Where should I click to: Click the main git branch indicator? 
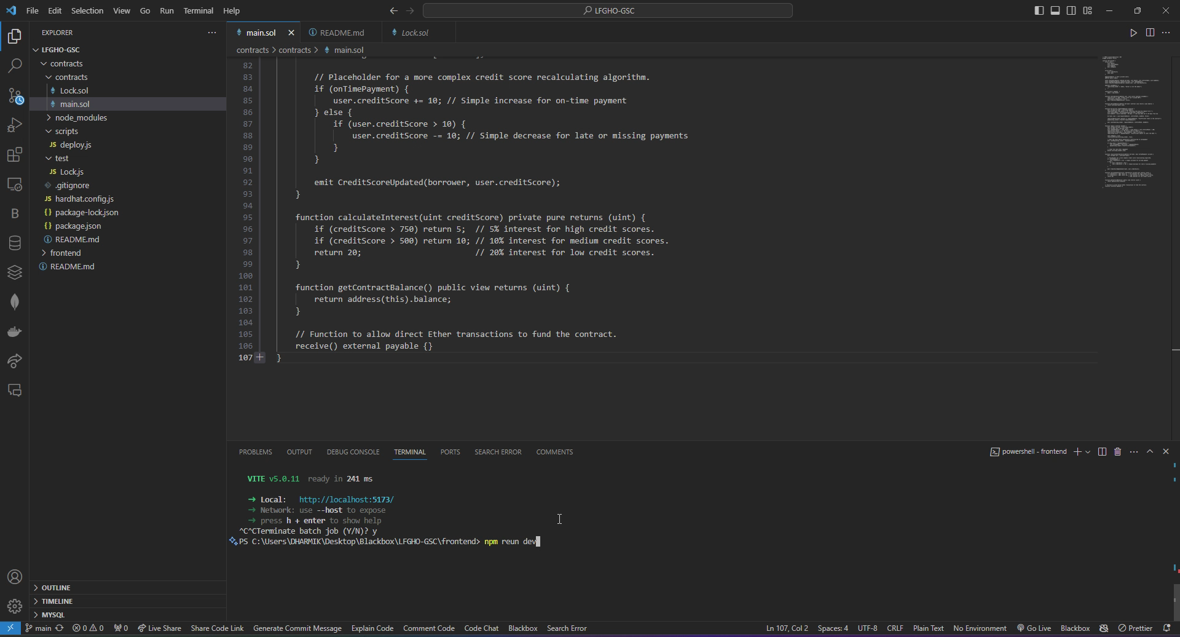pos(39,628)
